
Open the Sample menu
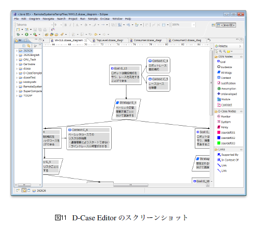coord(93,19)
